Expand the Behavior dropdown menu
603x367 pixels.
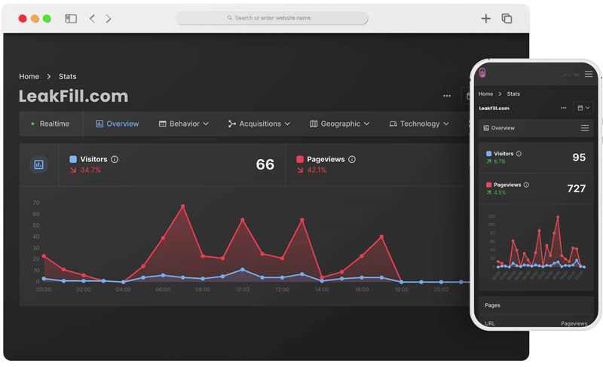tap(184, 124)
